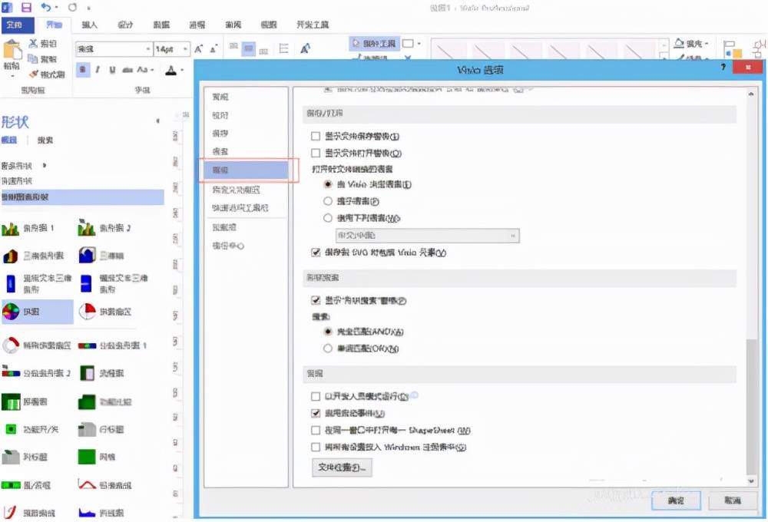The height and width of the screenshot is (522, 768).
Task: Open the disabled language combo box in dialog
Action: click(x=427, y=236)
